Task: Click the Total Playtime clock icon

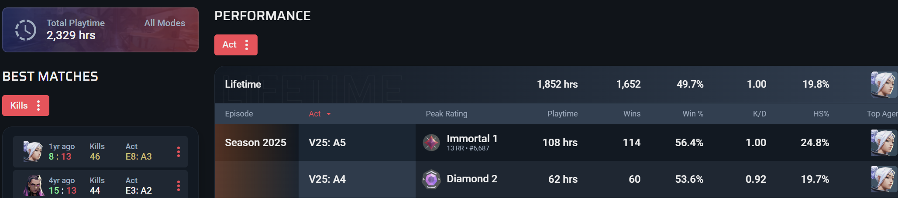Action: click(x=26, y=30)
